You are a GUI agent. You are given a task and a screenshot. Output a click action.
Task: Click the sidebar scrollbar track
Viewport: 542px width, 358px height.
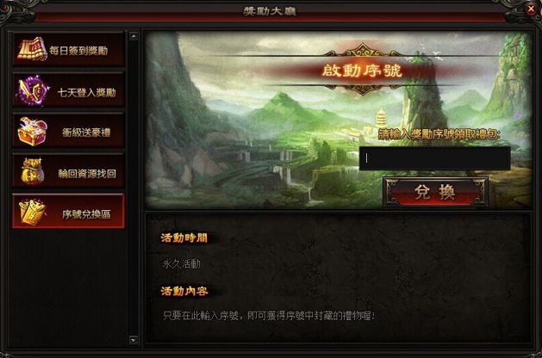point(134,188)
